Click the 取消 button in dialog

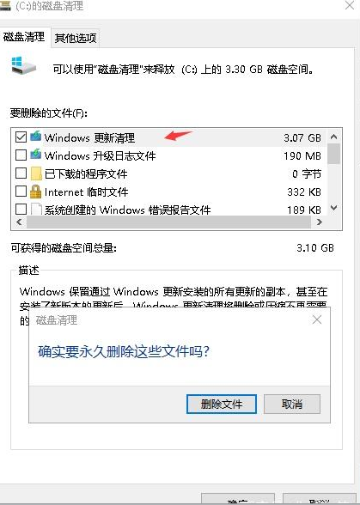coord(292,404)
